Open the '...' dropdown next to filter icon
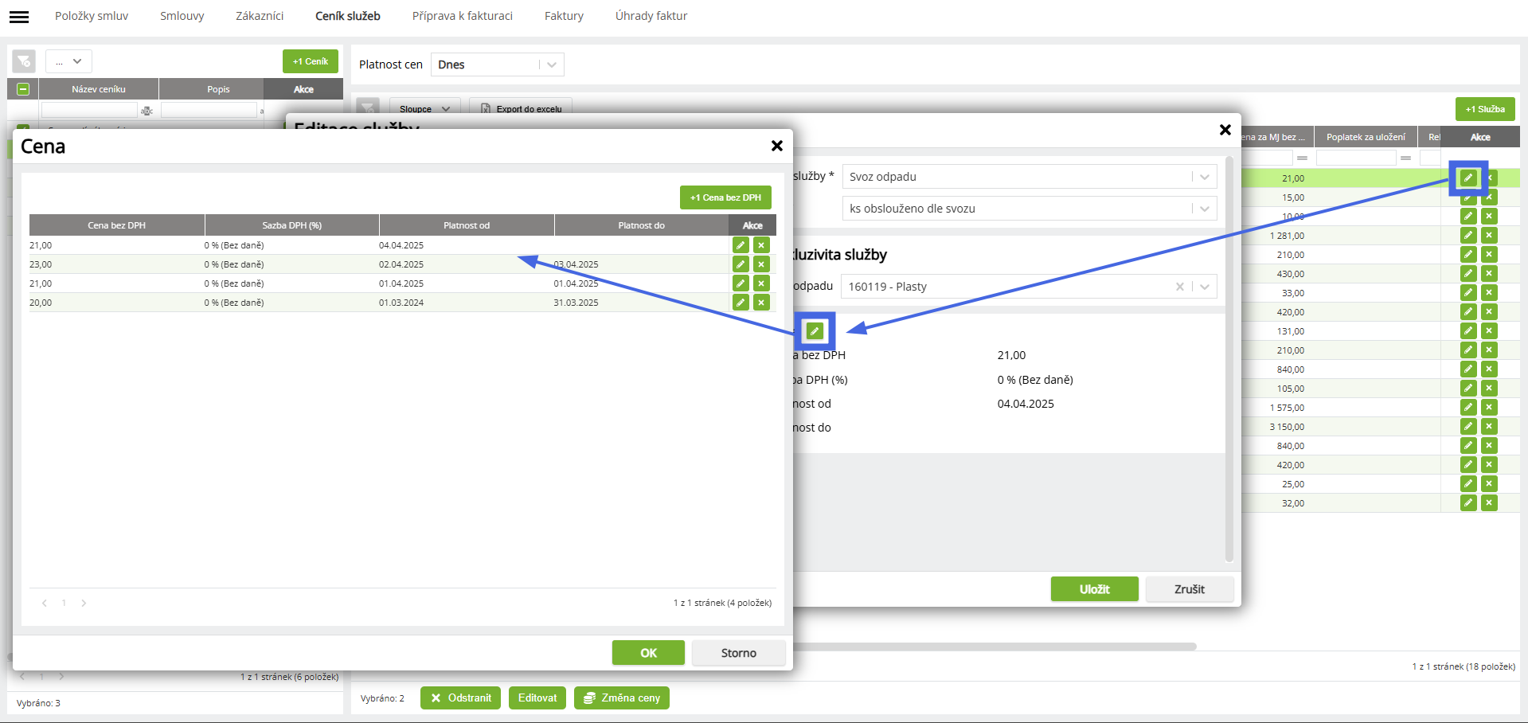Screen dimensions: 1528x723 tap(69, 61)
